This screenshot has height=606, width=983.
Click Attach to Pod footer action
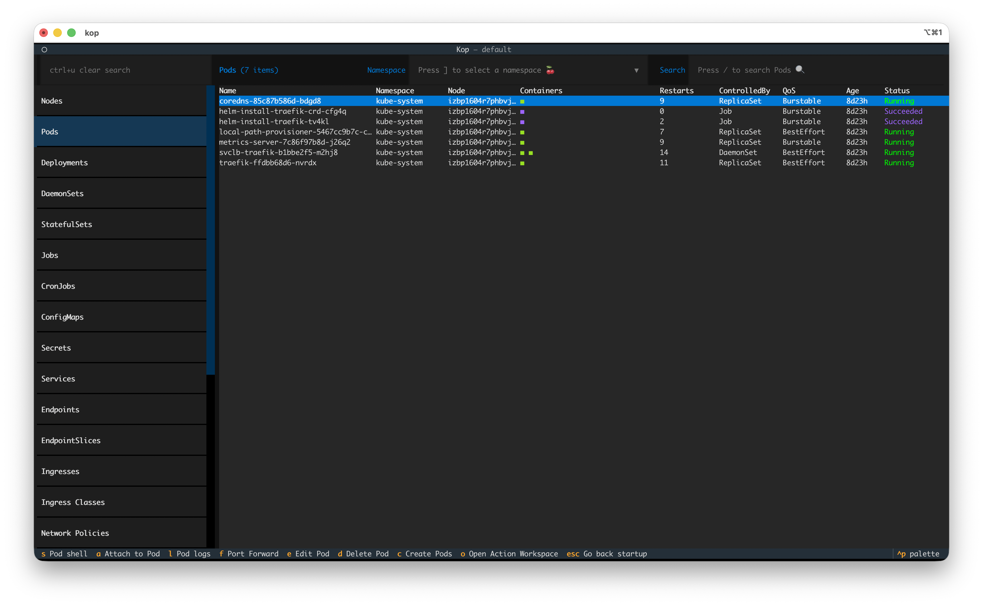[128, 554]
